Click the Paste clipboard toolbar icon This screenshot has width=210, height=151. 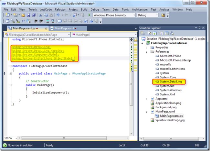[x=51, y=15]
